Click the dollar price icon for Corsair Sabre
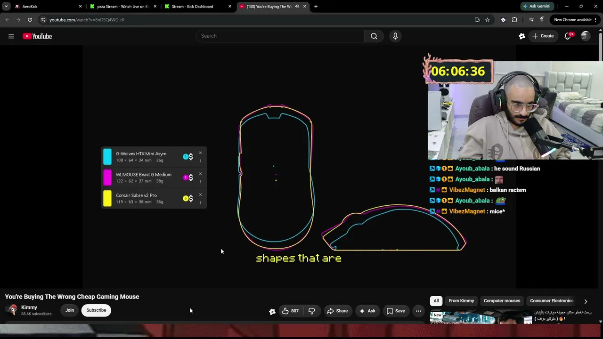603x339 pixels. click(x=191, y=198)
